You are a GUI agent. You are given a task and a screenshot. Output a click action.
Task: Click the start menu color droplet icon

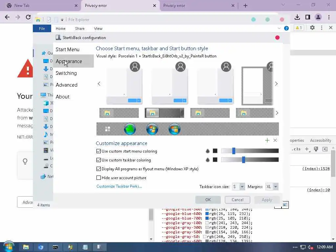pyautogui.click(x=207, y=151)
